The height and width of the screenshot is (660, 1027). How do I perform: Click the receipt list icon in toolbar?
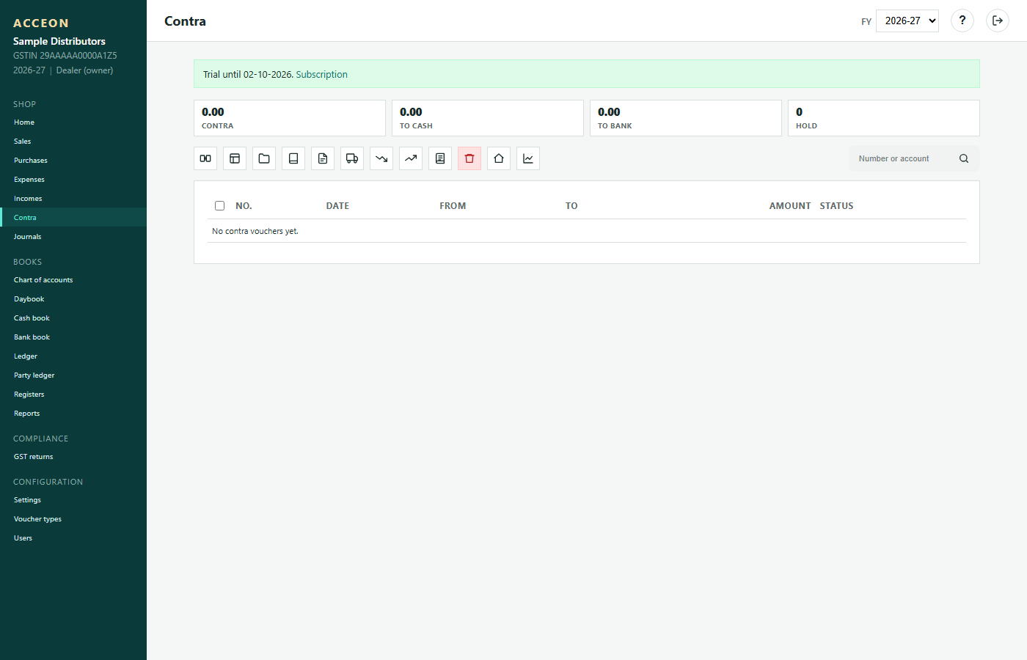(440, 158)
